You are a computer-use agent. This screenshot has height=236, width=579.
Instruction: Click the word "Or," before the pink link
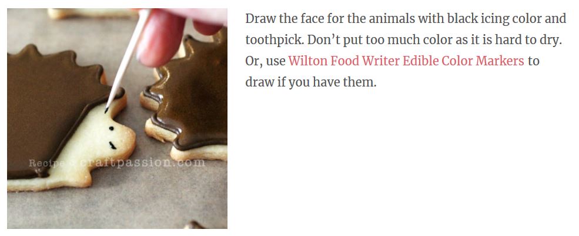[254, 61]
